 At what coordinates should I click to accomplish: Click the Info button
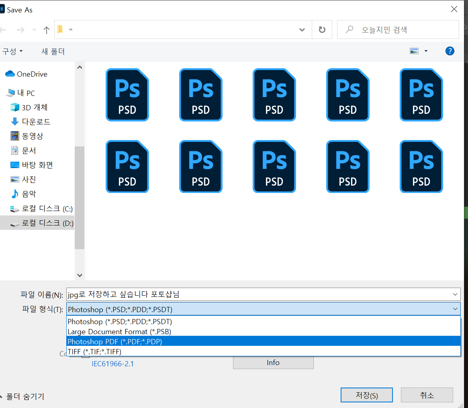coord(273,363)
